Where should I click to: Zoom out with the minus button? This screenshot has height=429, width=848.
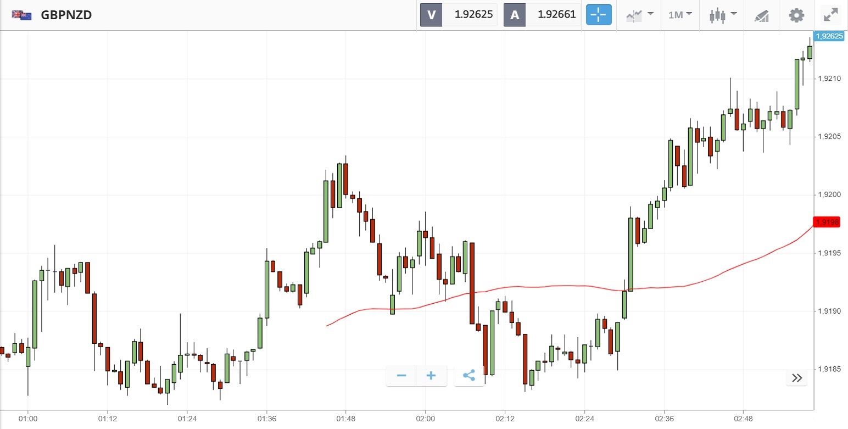[401, 376]
